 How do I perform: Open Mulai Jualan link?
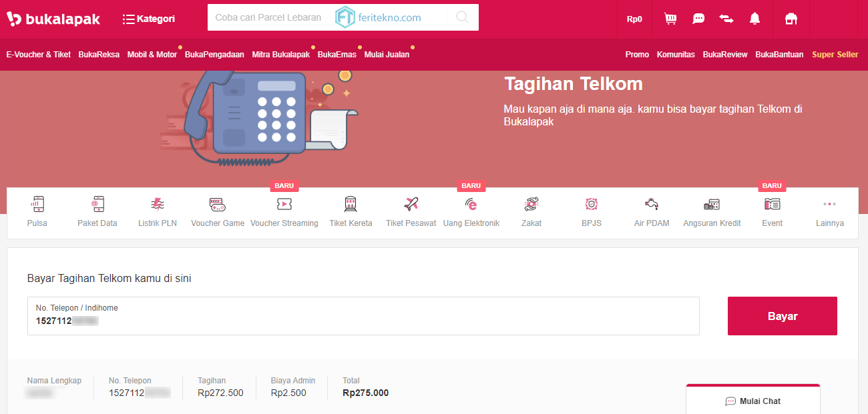pyautogui.click(x=387, y=55)
